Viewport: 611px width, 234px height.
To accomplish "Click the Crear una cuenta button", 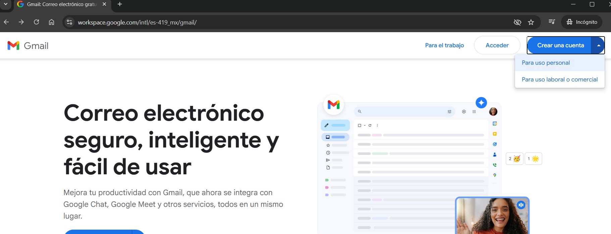I will [x=560, y=45].
